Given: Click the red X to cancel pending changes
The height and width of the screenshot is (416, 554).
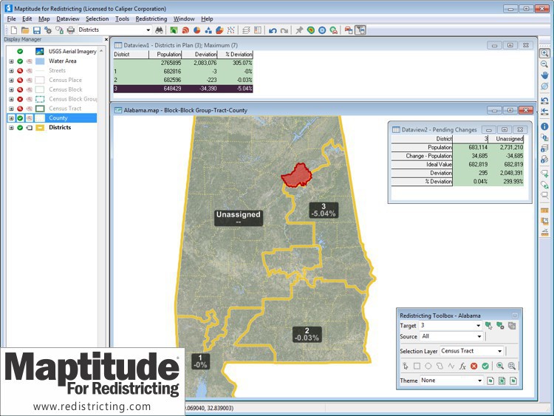Looking at the screenshot, I should (x=474, y=366).
